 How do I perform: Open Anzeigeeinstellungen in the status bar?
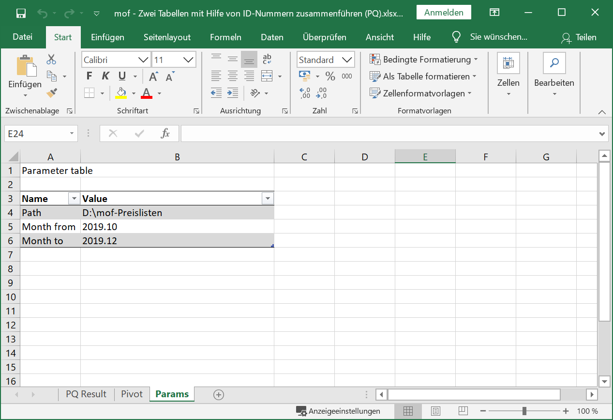338,411
